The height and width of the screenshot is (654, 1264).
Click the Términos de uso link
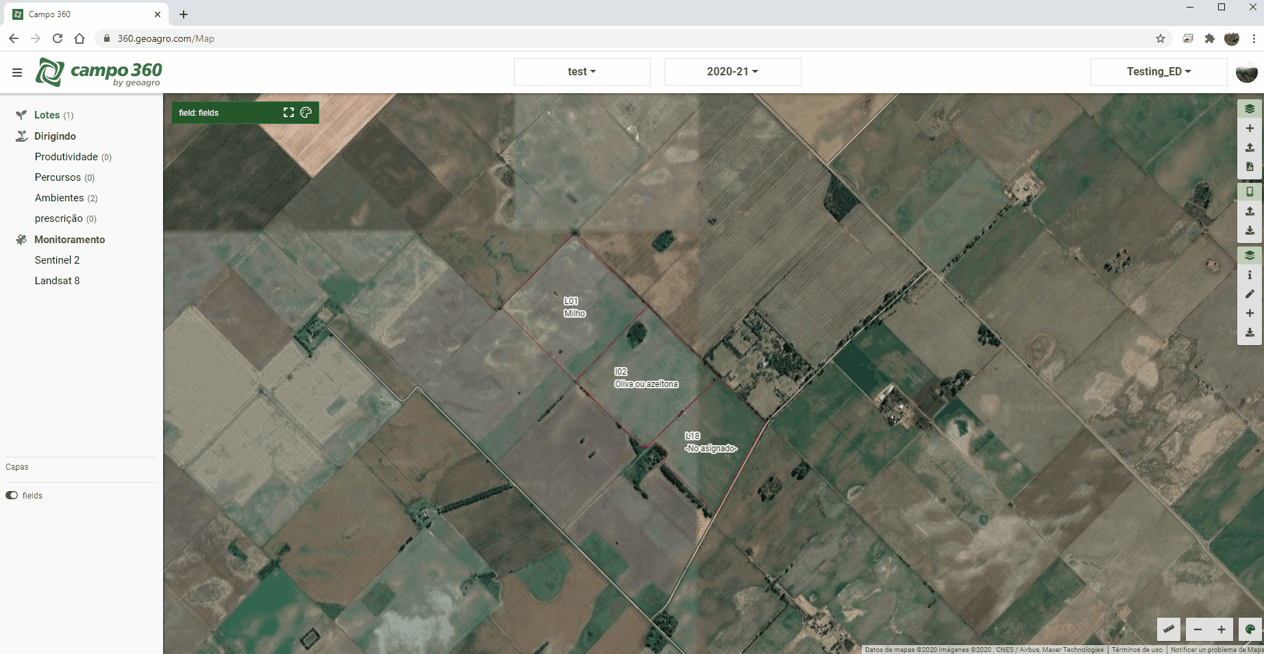[1137, 649]
